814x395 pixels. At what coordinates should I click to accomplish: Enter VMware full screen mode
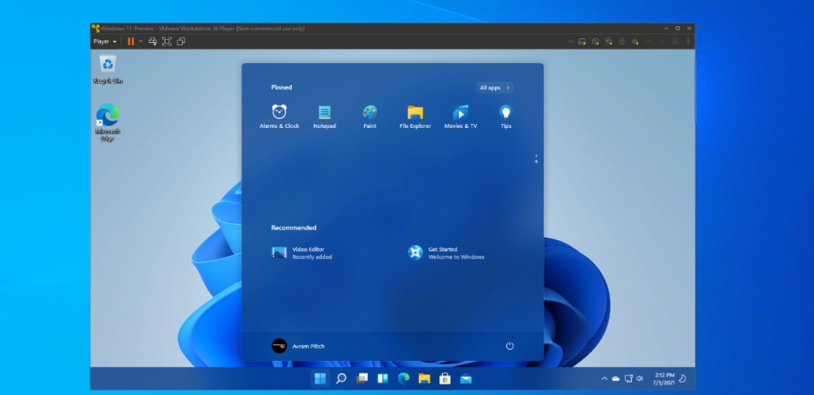(x=167, y=41)
